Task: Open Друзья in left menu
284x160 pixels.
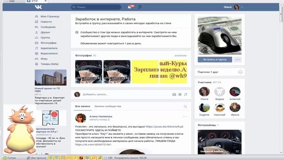Action: [x=45, y=32]
